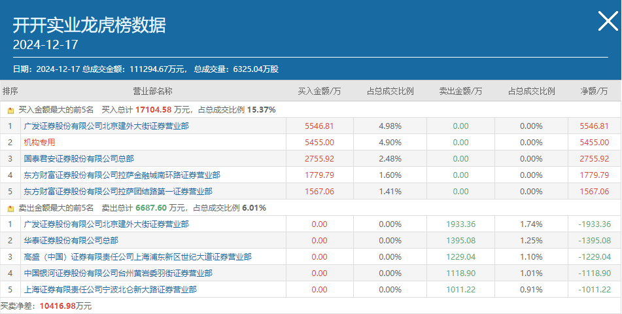Select buy amount 5546.81 in 广发证券 row
The height and width of the screenshot is (314, 622).
click(319, 126)
